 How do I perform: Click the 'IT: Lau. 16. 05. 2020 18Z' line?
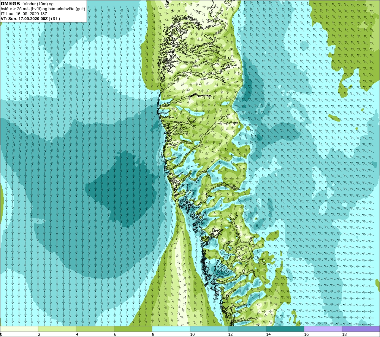[x=24, y=14]
